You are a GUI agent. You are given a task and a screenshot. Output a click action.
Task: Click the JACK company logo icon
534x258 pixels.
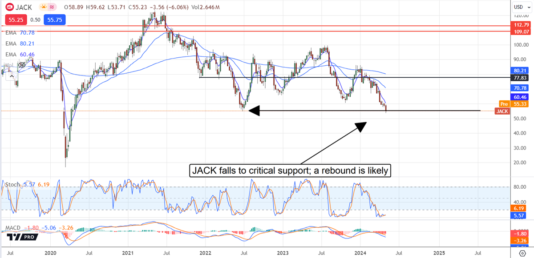tap(9, 7)
